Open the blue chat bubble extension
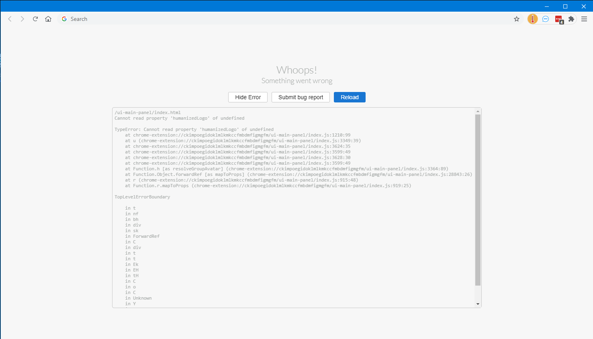Viewport: 593px width, 339px height. [546, 19]
